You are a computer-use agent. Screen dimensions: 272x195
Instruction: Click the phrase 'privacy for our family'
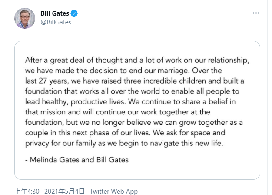click(x=62, y=144)
